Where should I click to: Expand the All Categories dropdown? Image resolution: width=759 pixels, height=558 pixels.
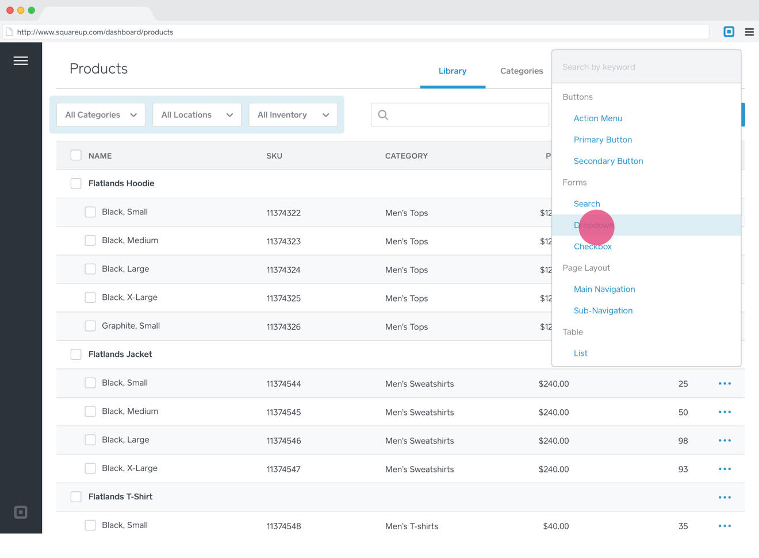[x=101, y=115]
